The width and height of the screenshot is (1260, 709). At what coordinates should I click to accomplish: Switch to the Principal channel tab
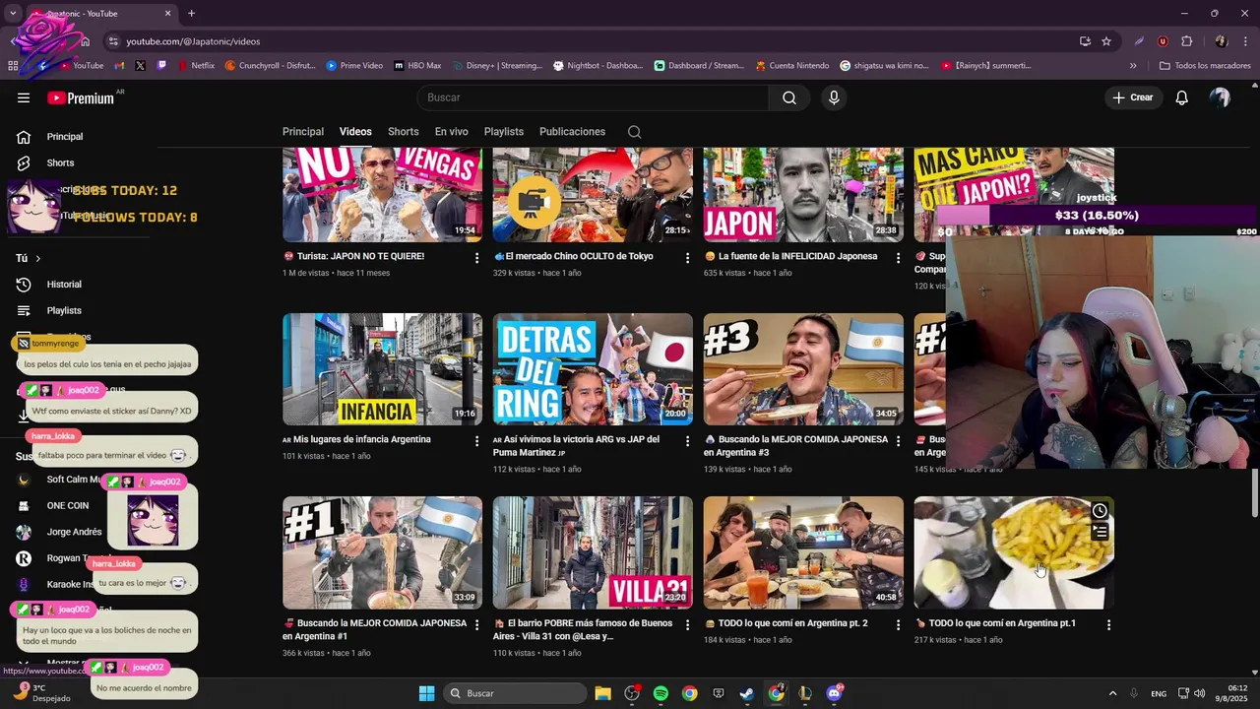[x=303, y=132]
